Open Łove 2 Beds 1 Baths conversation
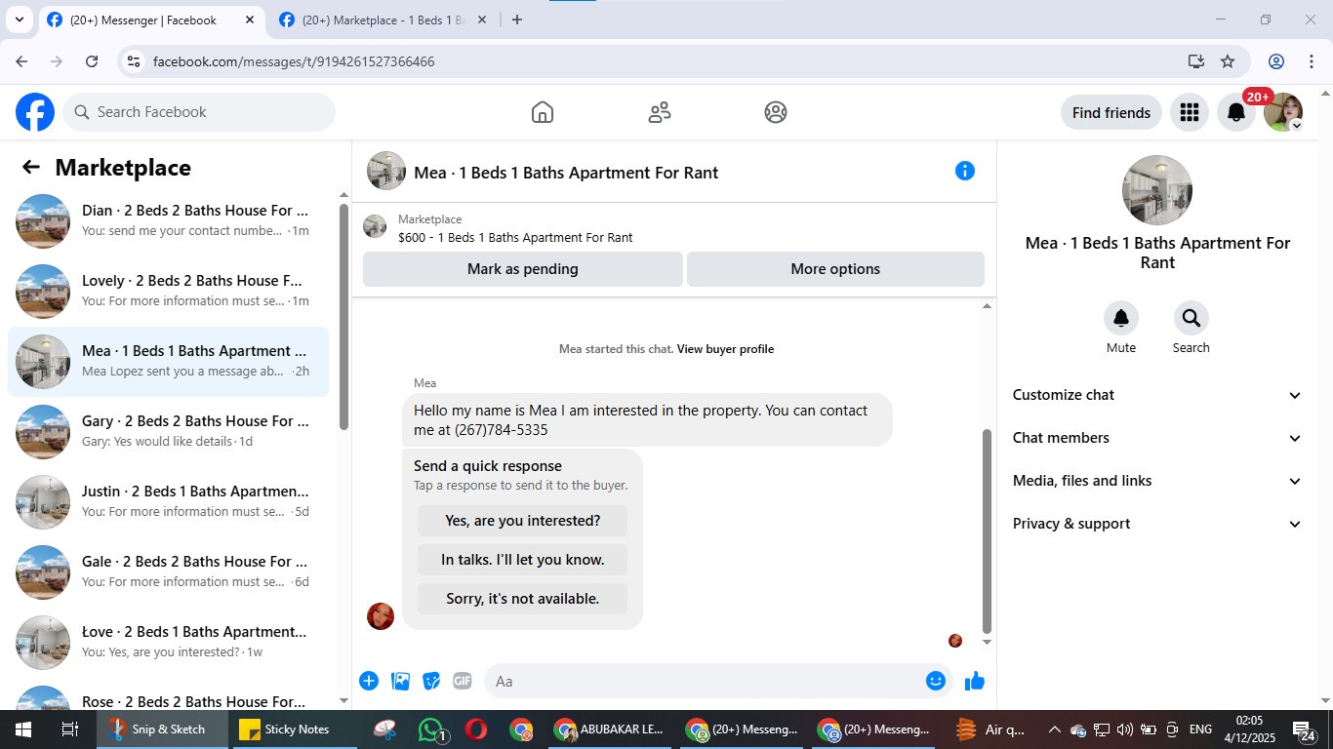1333x749 pixels. (x=168, y=643)
